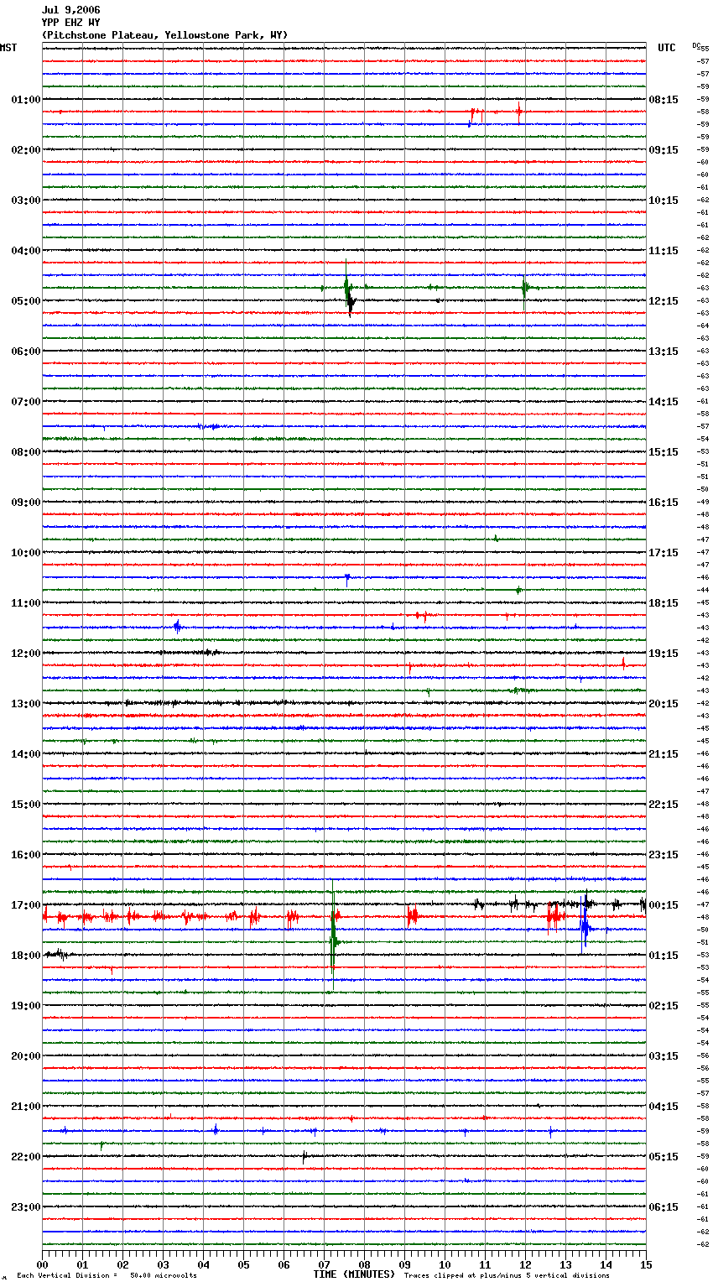This screenshot has height=1287, width=713.
Task: Click the "14:15" UTC row label
Action: (x=664, y=402)
